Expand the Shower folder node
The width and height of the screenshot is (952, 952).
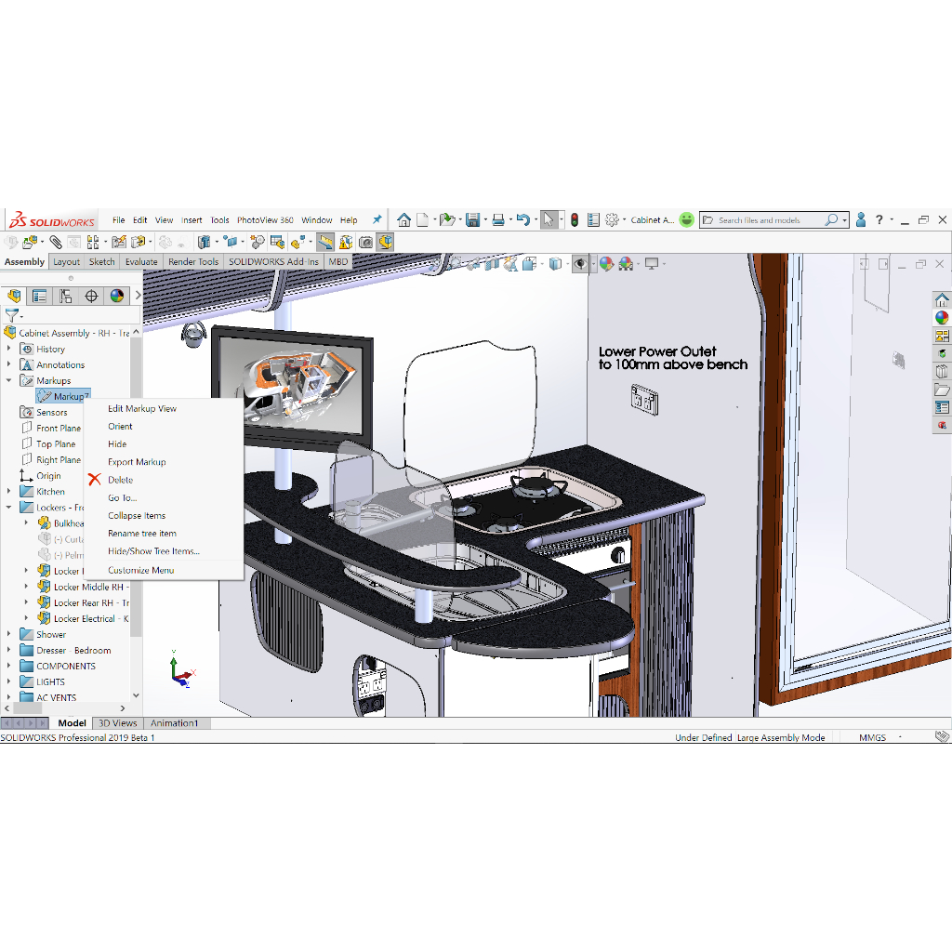point(8,634)
